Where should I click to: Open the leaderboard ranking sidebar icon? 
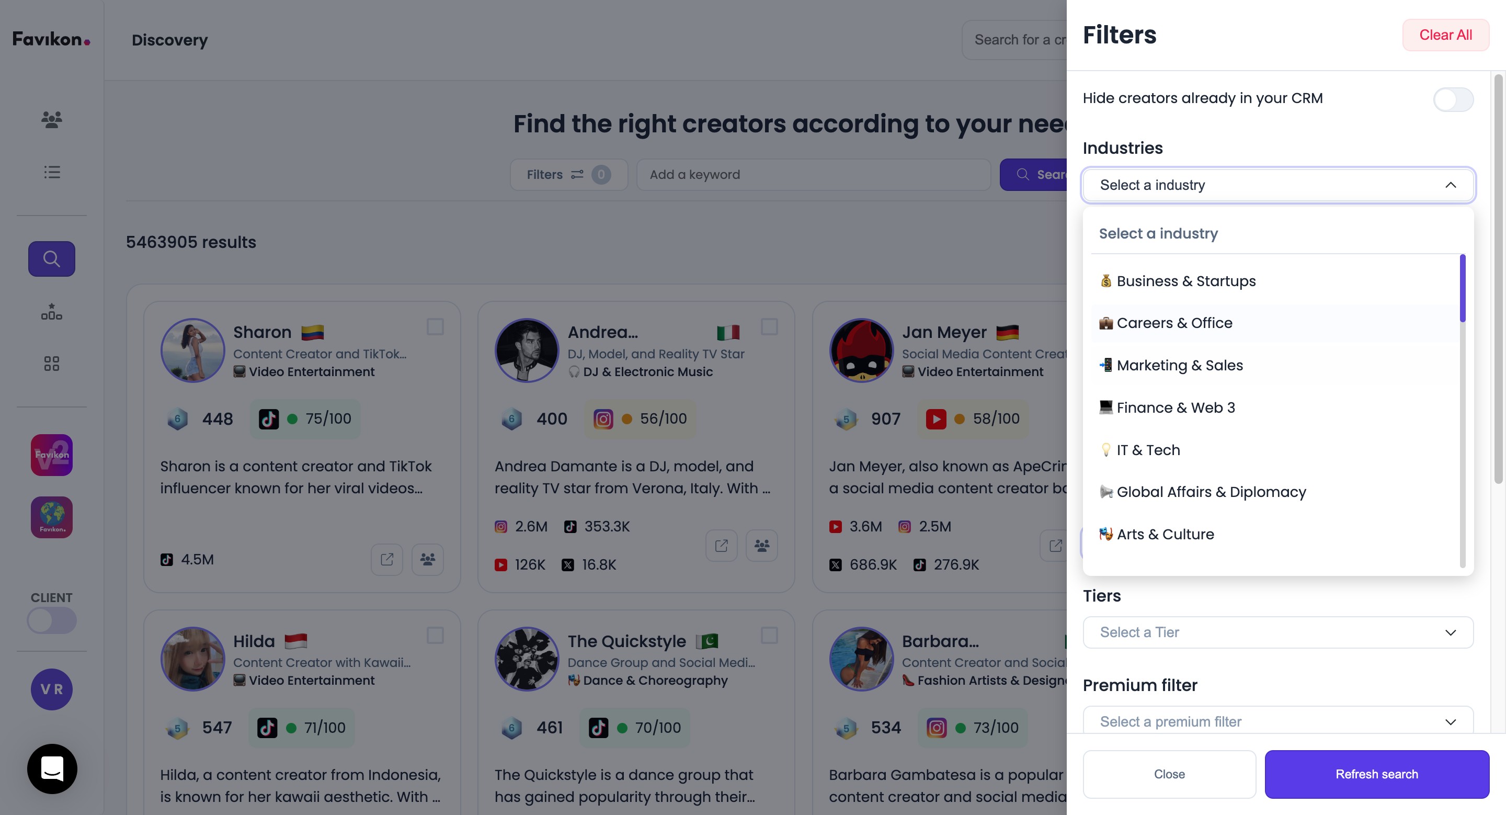point(51,312)
